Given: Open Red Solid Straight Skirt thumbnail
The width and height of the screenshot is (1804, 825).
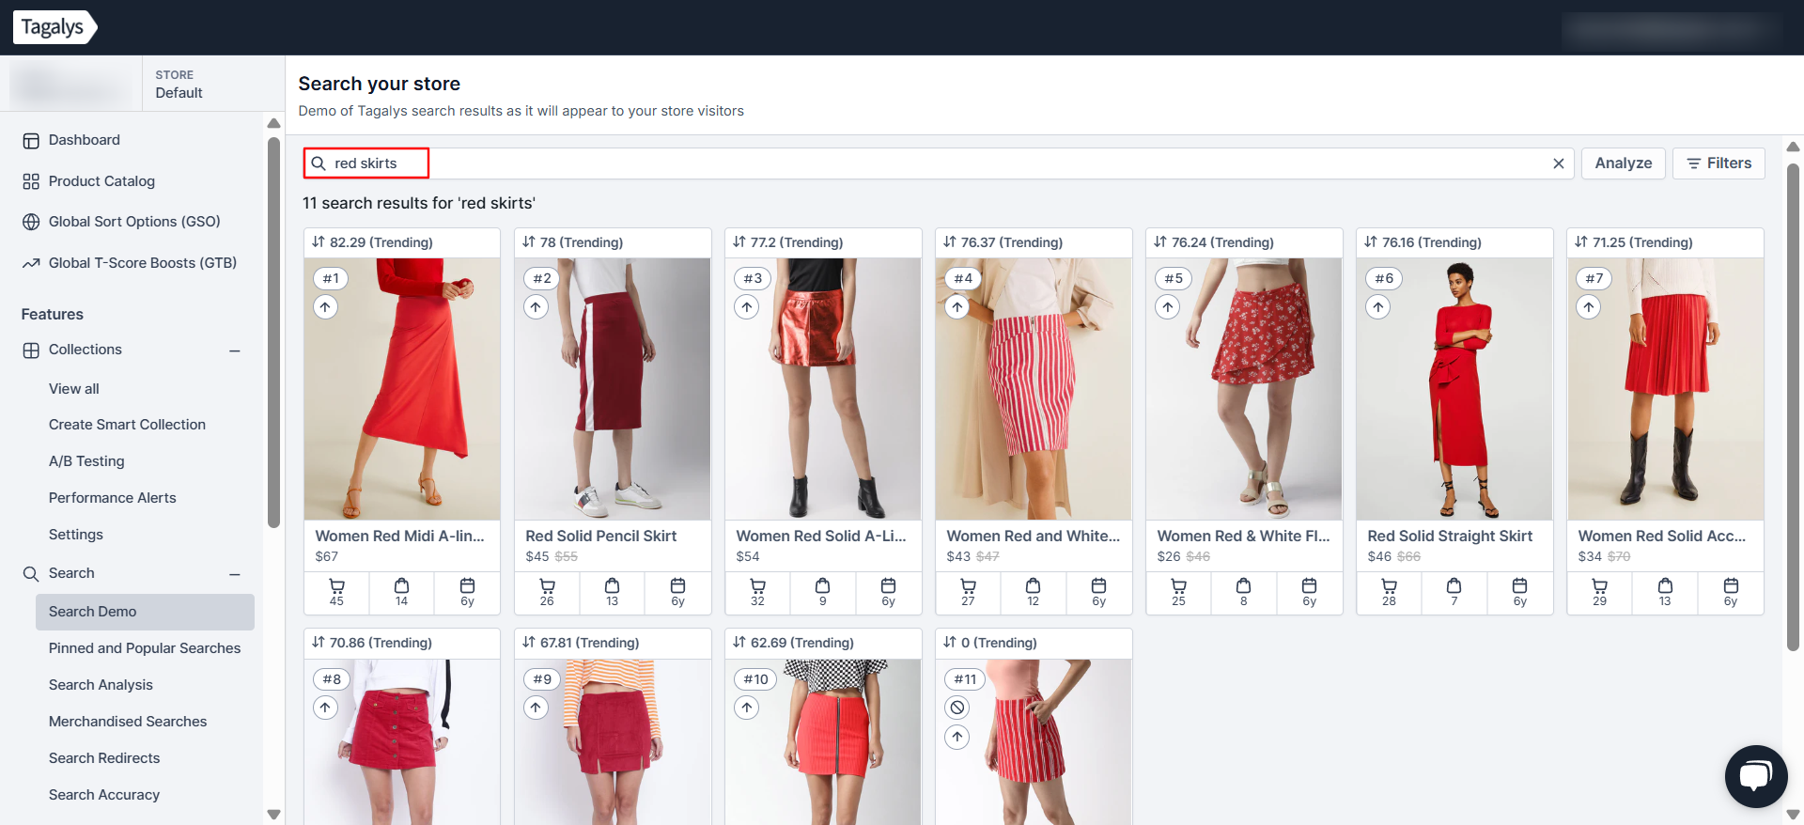Looking at the screenshot, I should click(x=1454, y=389).
